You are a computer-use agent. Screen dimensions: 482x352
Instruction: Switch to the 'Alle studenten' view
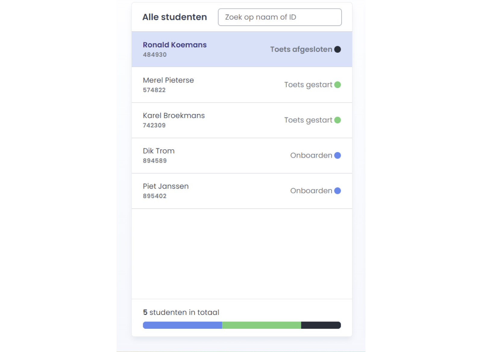(175, 17)
